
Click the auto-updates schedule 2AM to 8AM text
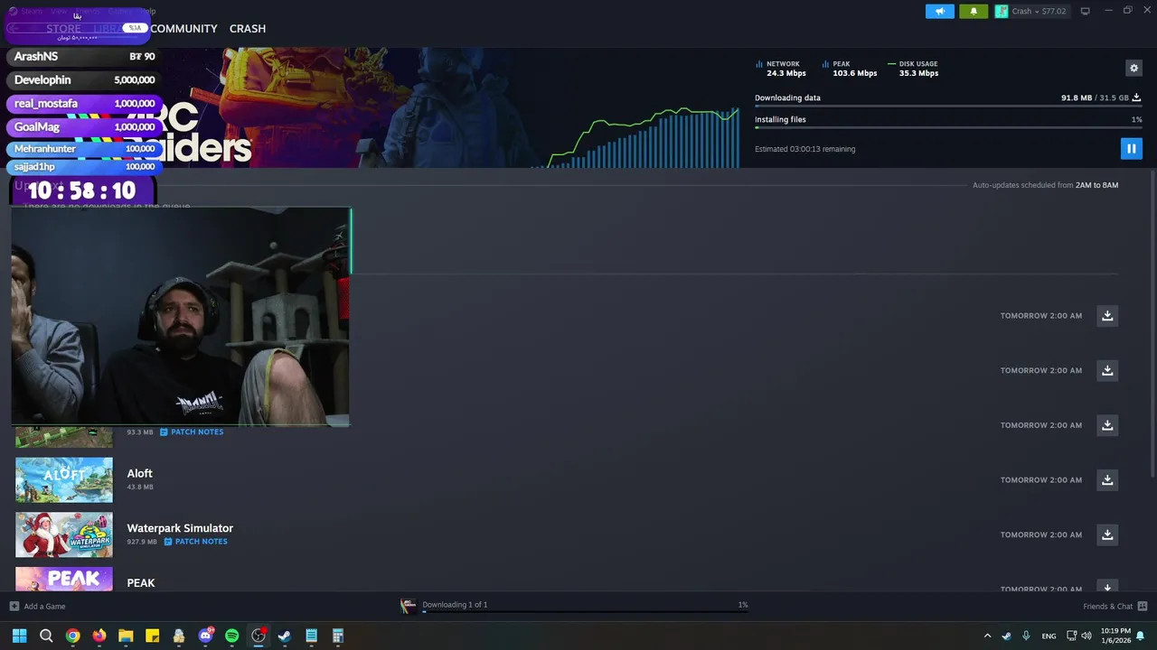pos(1045,185)
